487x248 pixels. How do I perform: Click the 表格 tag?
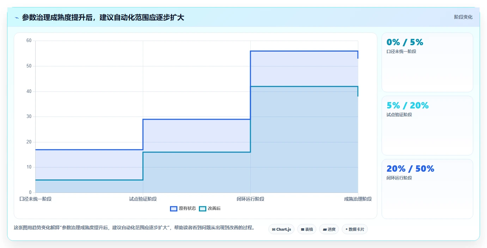307,229
